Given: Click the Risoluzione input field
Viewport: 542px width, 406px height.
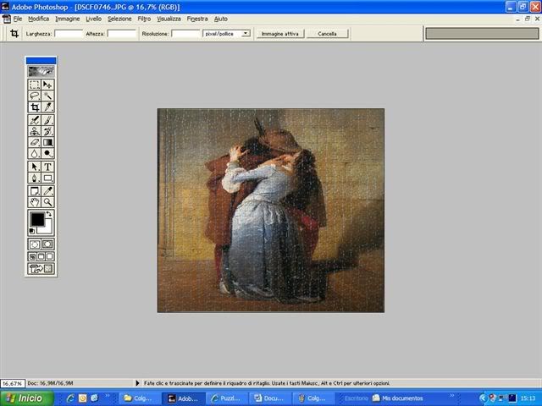Looking at the screenshot, I should (185, 34).
